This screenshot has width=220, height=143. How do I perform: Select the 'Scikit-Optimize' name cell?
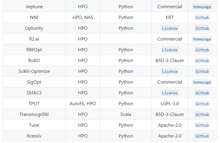34,71
